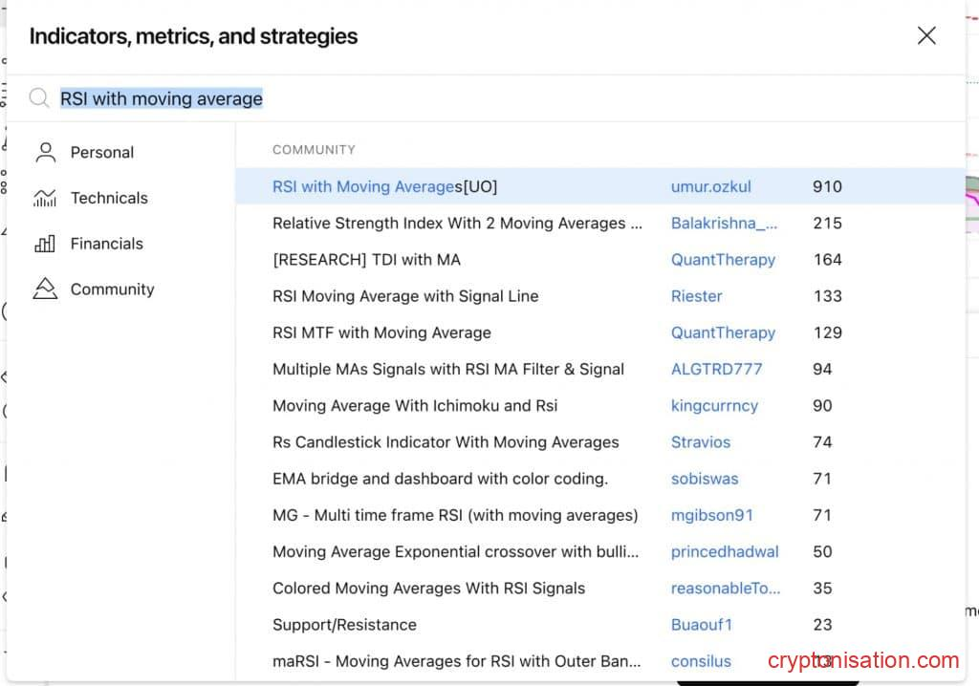Click the Personal user icon
Screen dimensions: 979x686
45,152
